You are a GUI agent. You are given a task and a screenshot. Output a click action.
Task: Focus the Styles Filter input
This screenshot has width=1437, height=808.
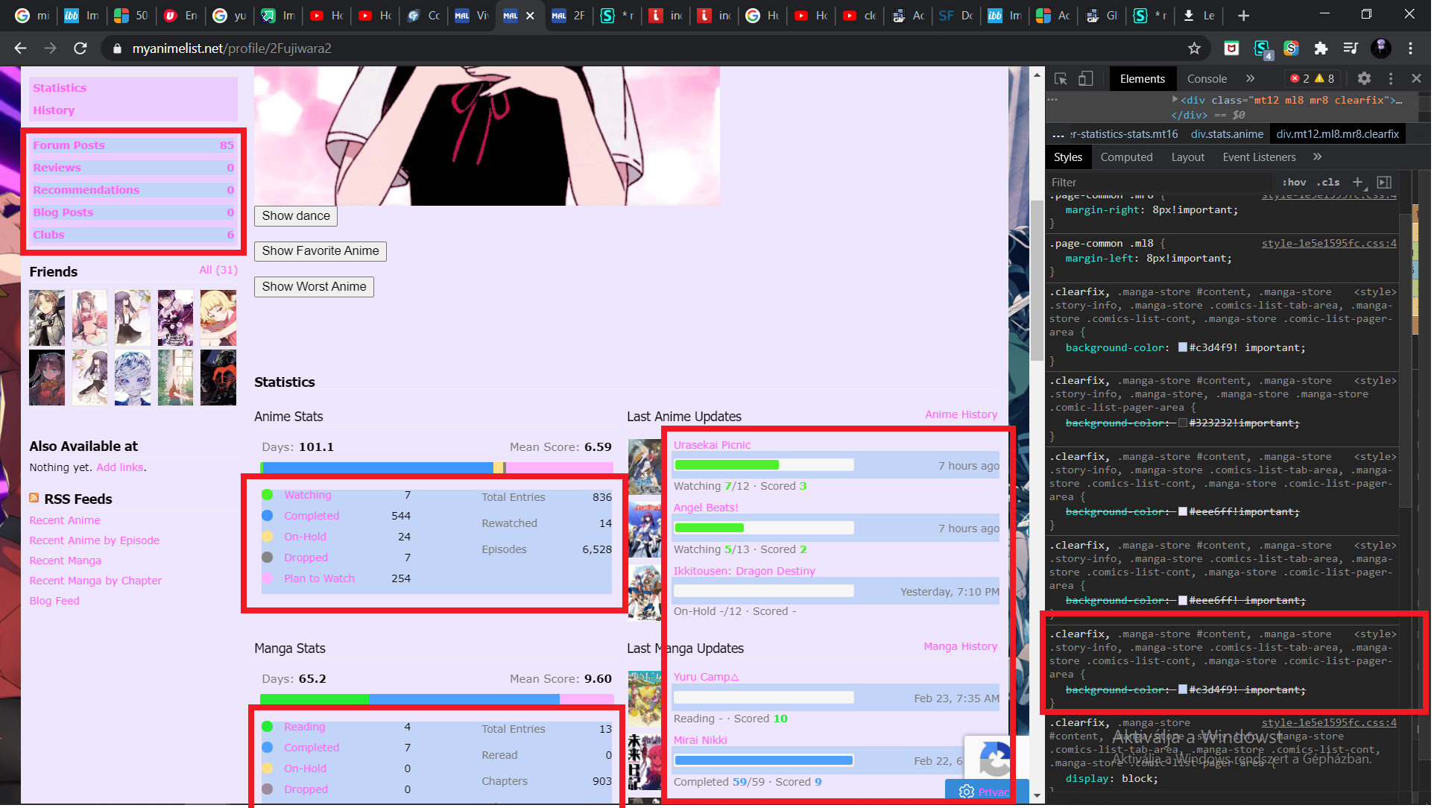pos(1159,182)
